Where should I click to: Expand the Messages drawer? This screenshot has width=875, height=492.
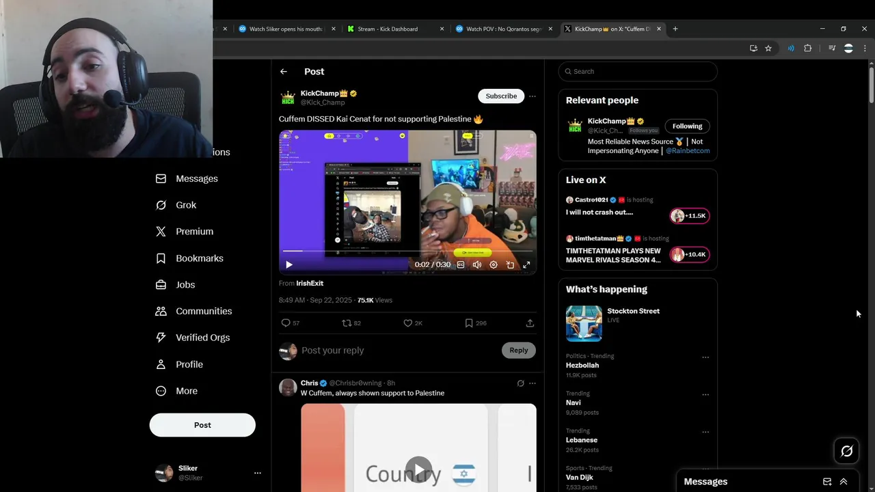tap(844, 482)
